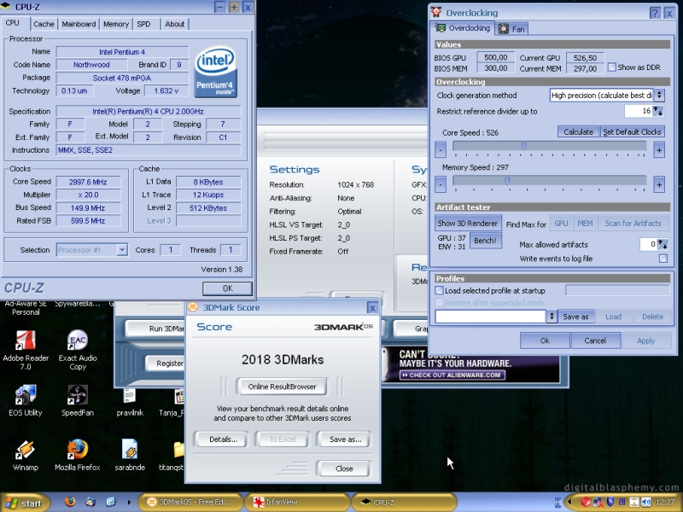This screenshot has width=683, height=512.
Task: Click the volume icon in system tray
Action: point(646,503)
